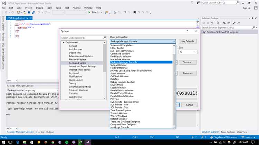Click the Sign in link
Image resolution: width=259 pixels, height=145 pixels.
(246, 8)
